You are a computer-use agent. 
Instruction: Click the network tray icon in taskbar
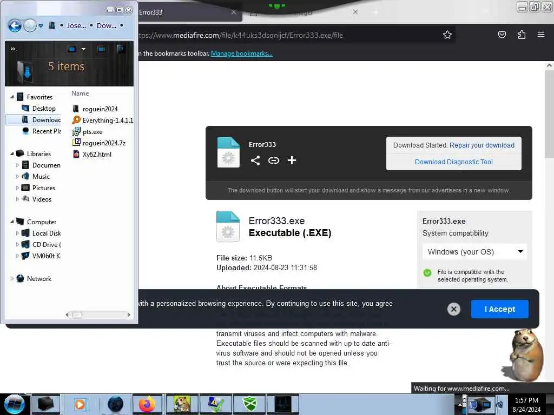point(481,404)
